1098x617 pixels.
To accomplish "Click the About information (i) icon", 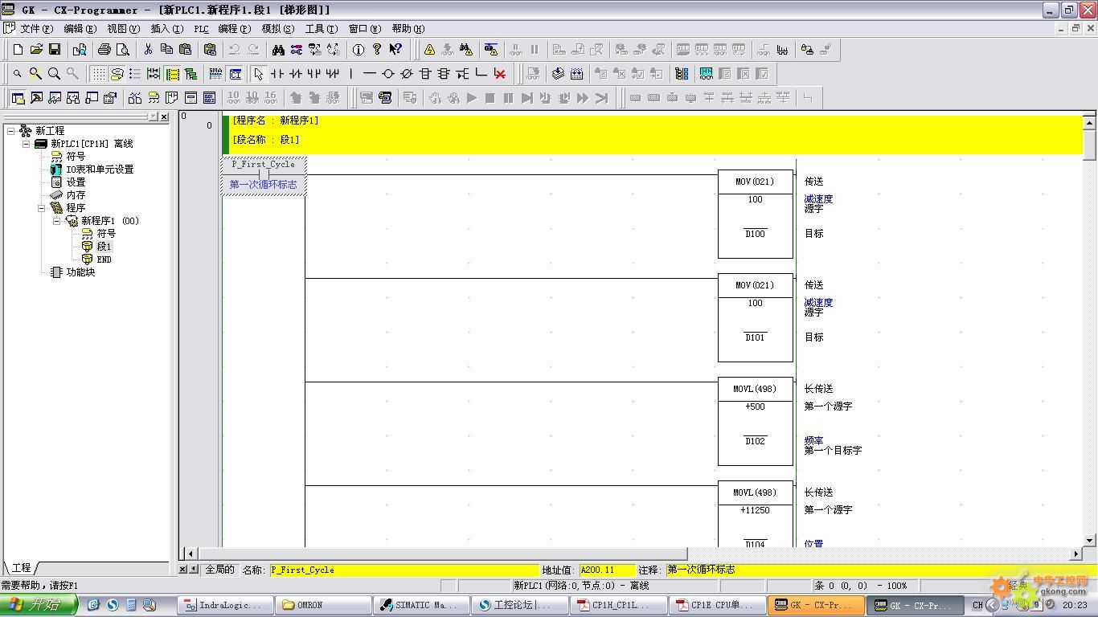I will (x=358, y=50).
